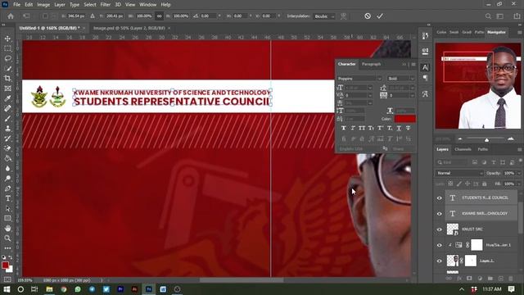The height and width of the screenshot is (295, 524).
Task: Click the KNUST SRC layer thumbnail
Action: 453,229
